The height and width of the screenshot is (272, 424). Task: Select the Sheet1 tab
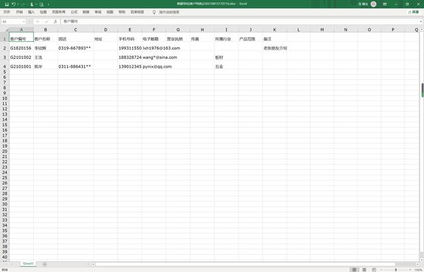click(x=28, y=263)
